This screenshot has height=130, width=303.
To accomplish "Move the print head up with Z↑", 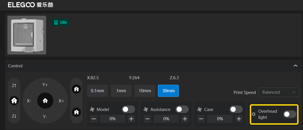I will click(14, 86).
